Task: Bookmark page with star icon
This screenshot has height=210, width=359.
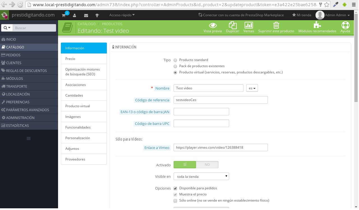Action: tap(327, 5)
